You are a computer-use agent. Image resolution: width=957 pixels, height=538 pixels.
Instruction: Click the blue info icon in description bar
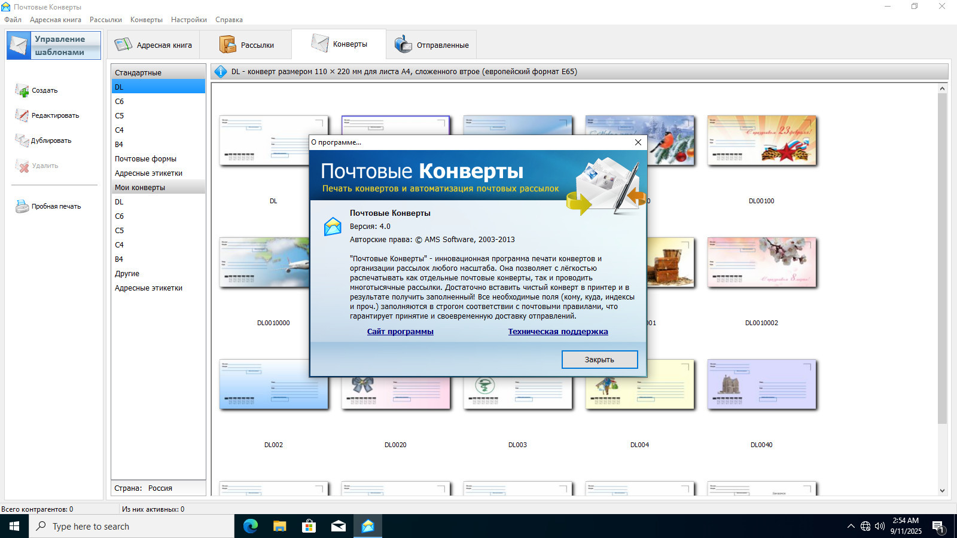coord(221,72)
